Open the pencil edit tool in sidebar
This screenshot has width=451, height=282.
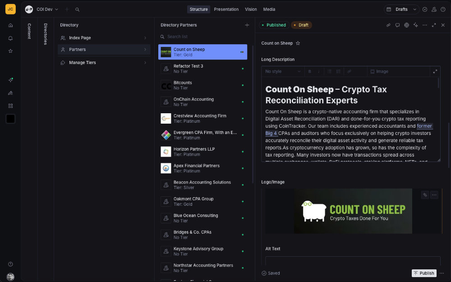point(11,93)
